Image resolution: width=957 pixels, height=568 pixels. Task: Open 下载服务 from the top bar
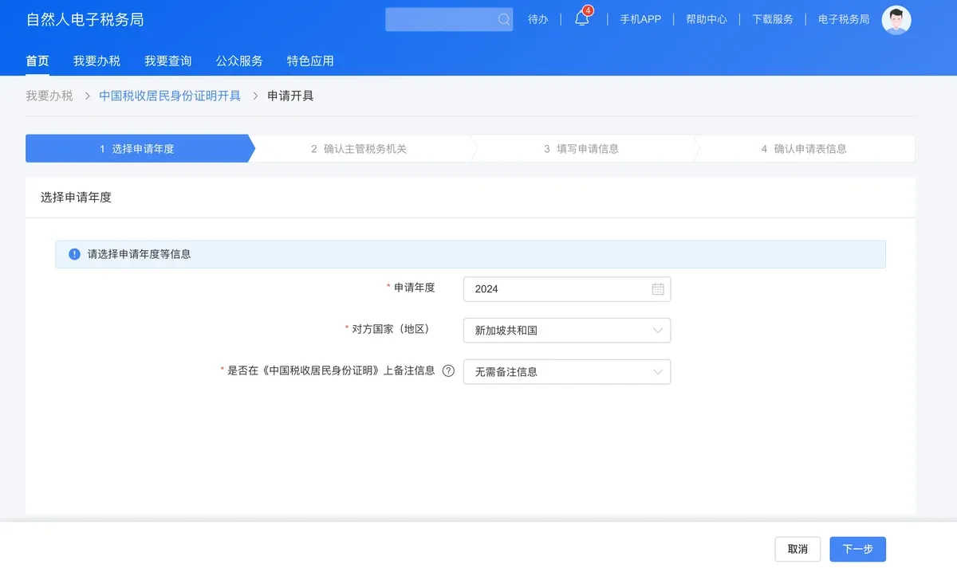pyautogui.click(x=770, y=19)
